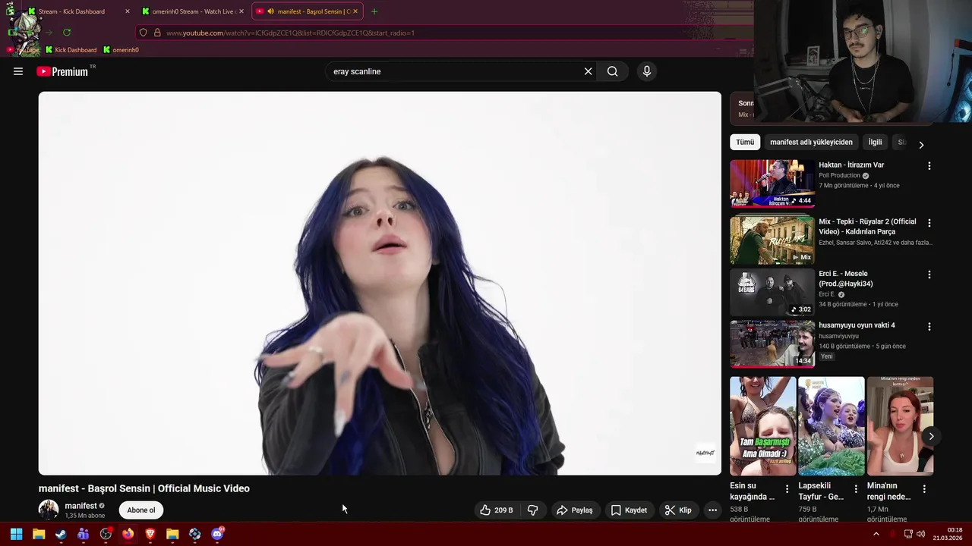The height and width of the screenshot is (546, 972).
Task: Select the Tümü filter chip
Action: click(745, 142)
